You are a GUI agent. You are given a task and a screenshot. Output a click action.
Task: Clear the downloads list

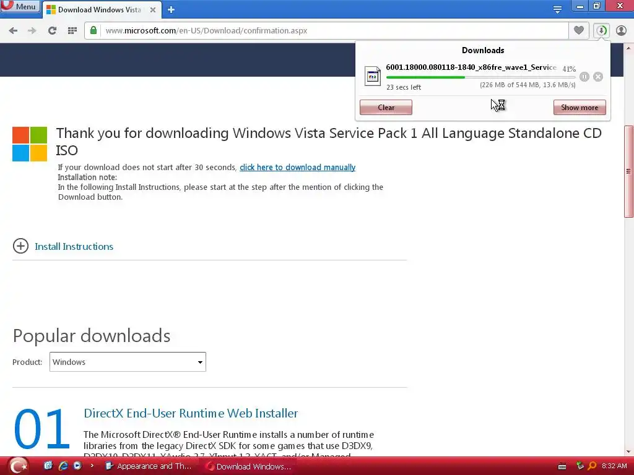pyautogui.click(x=386, y=108)
